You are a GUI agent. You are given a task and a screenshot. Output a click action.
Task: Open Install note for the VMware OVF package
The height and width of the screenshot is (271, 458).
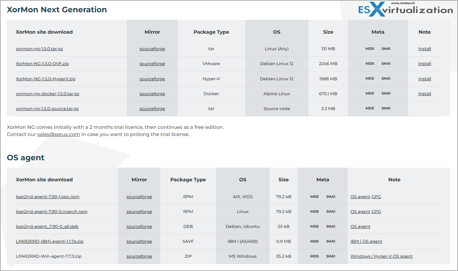424,64
